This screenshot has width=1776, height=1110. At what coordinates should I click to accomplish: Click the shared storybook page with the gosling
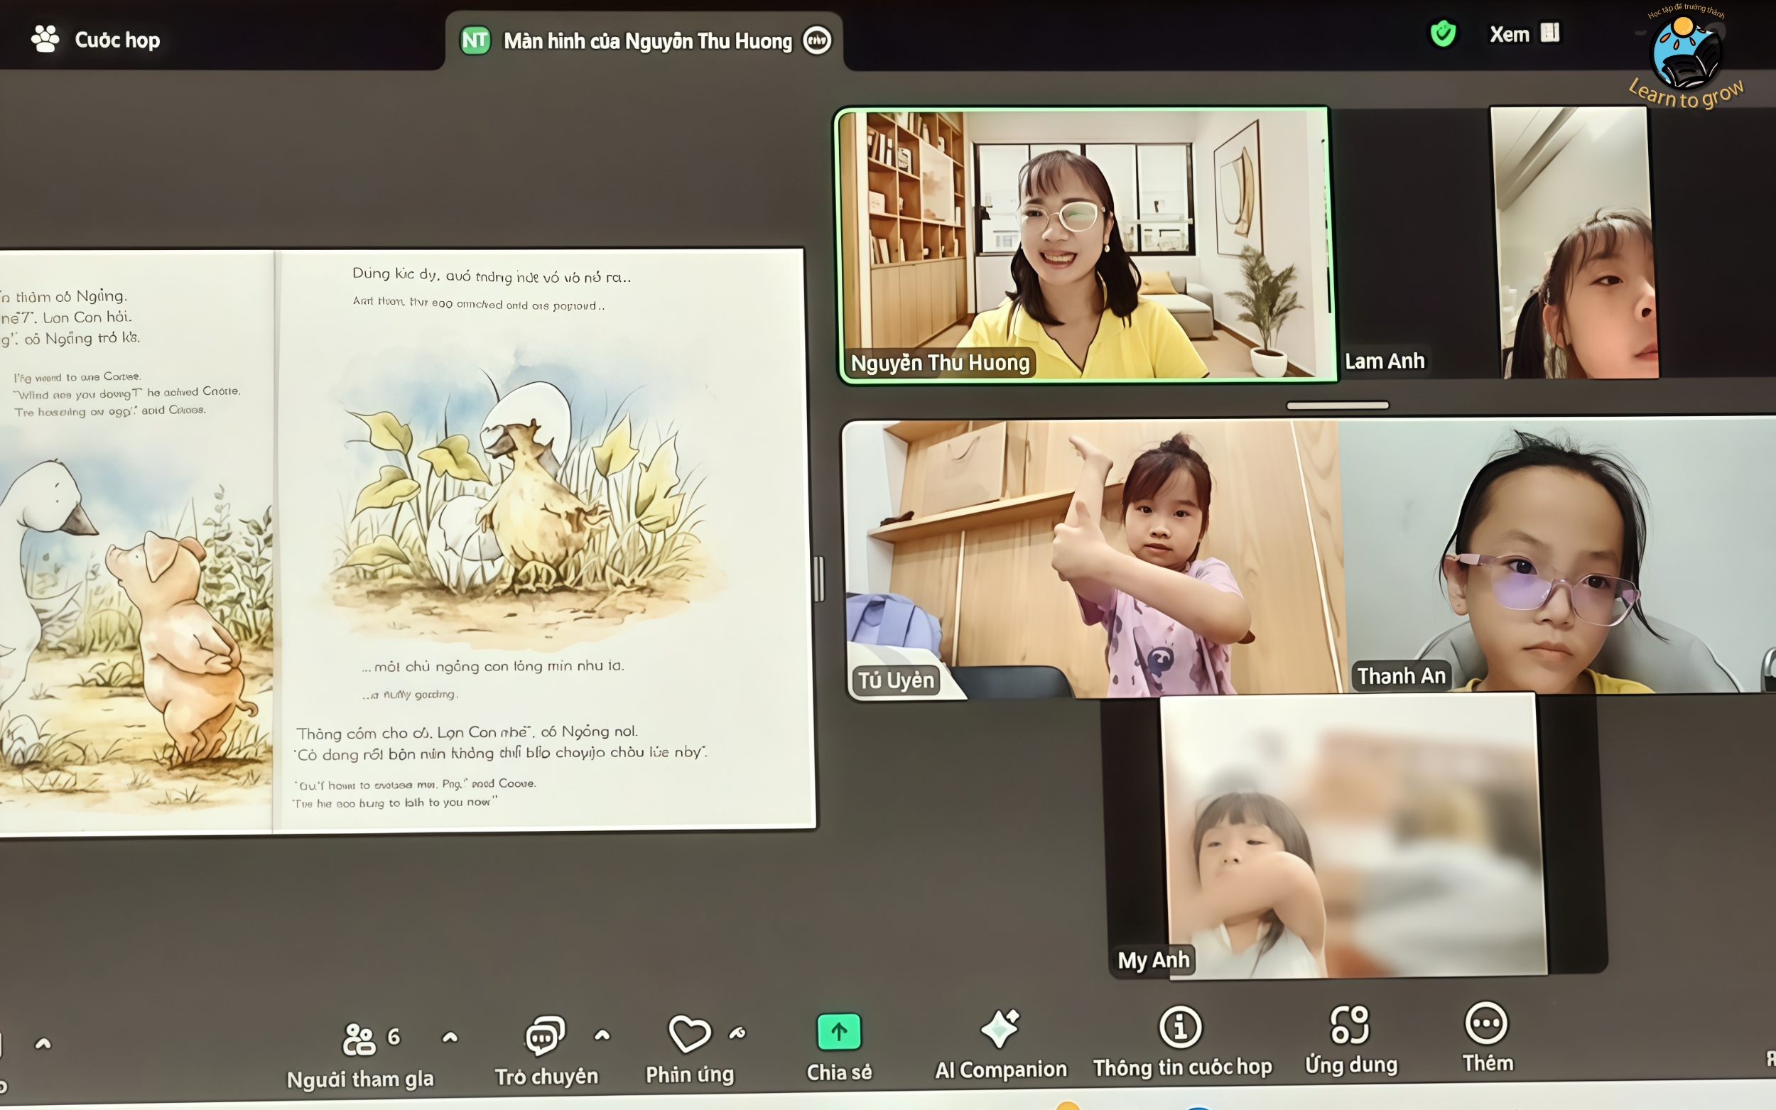coord(545,540)
